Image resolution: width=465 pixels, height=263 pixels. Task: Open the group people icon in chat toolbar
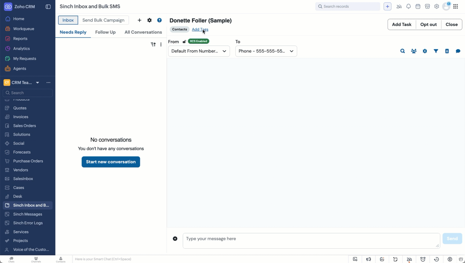coord(414,51)
